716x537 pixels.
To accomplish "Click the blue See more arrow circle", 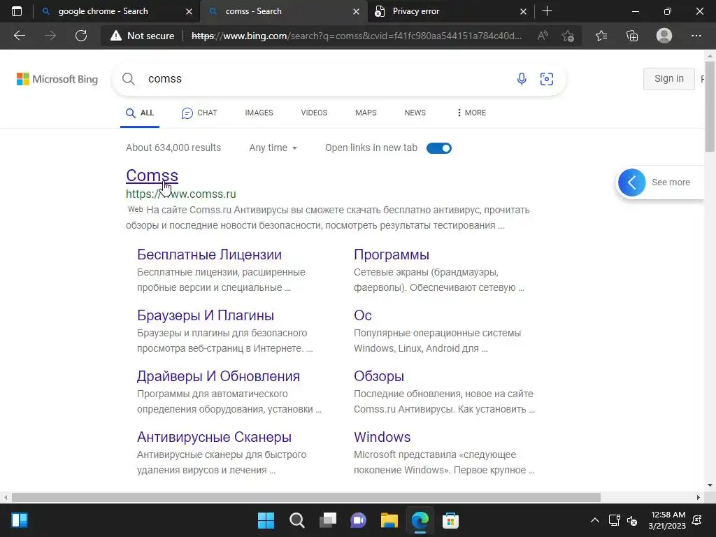I will [632, 182].
